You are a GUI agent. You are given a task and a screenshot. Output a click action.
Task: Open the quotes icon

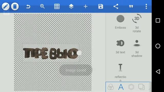coord(131,6)
